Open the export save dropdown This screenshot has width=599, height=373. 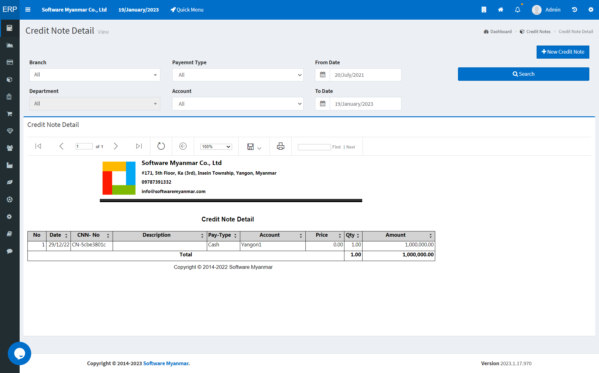(x=254, y=147)
